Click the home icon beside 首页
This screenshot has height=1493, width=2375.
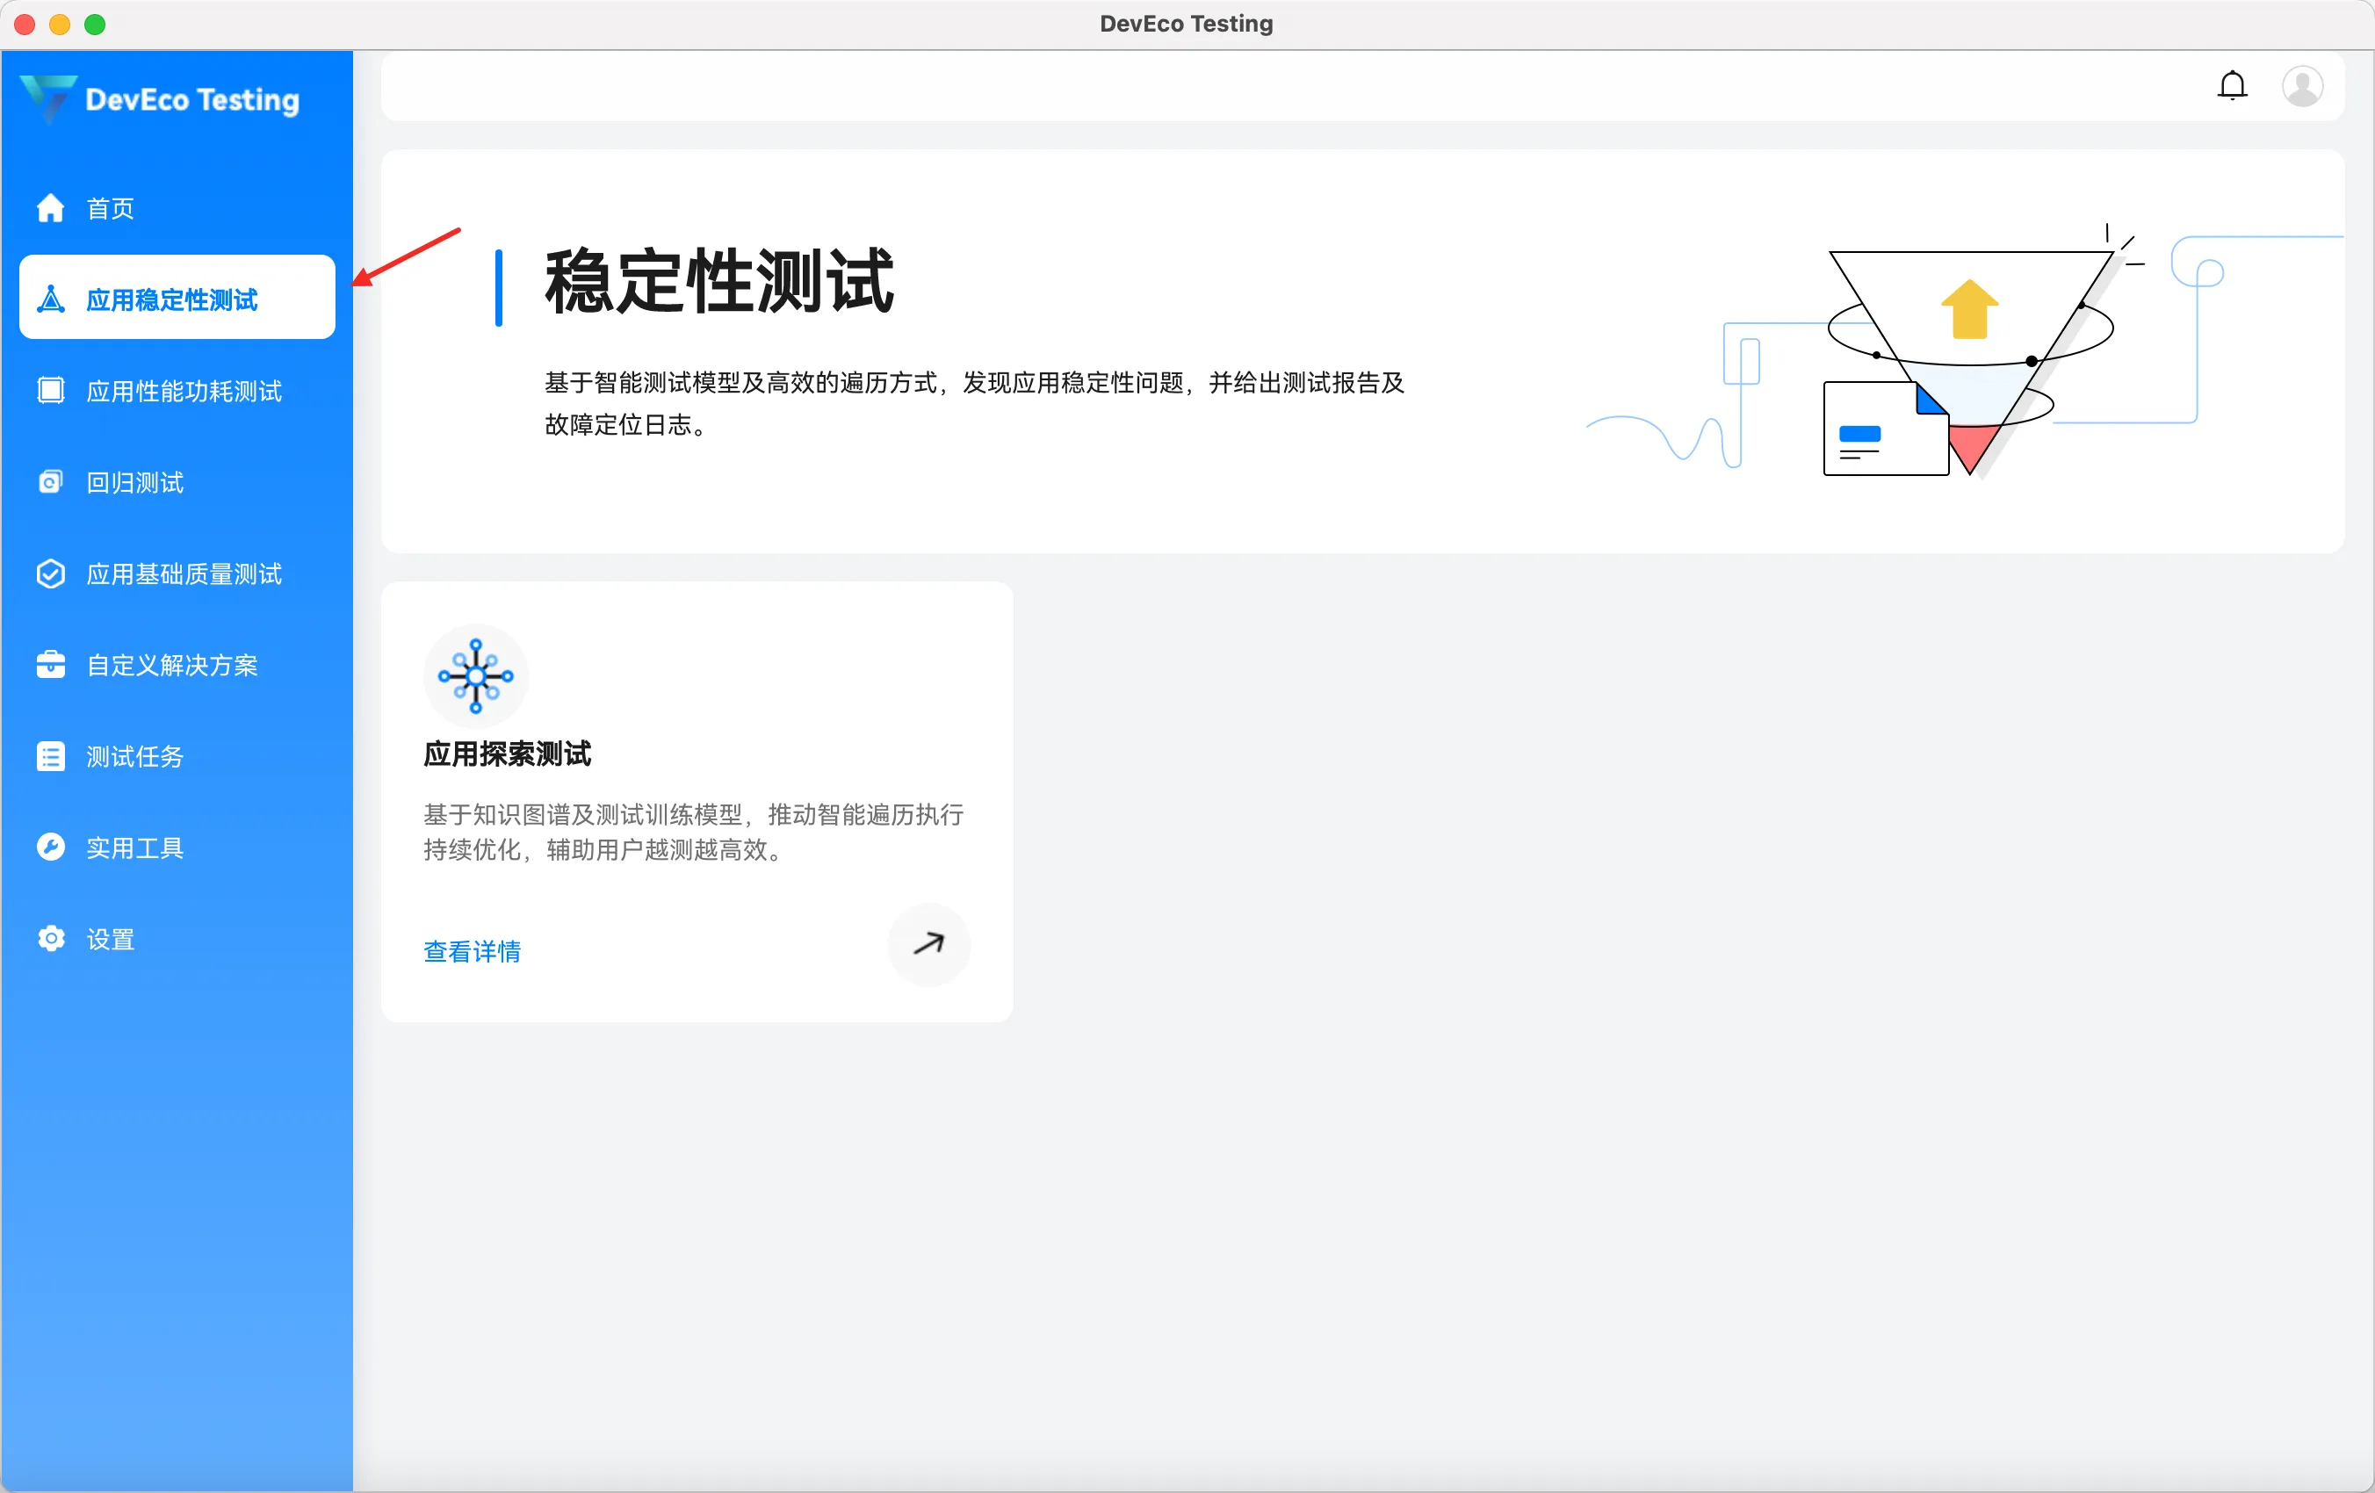coord(50,208)
